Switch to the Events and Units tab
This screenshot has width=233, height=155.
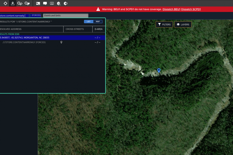click(65, 15)
